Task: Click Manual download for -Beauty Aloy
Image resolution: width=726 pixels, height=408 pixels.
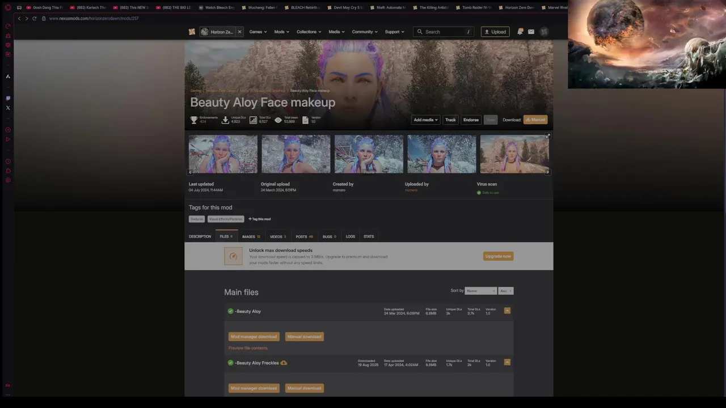Action: point(304,337)
